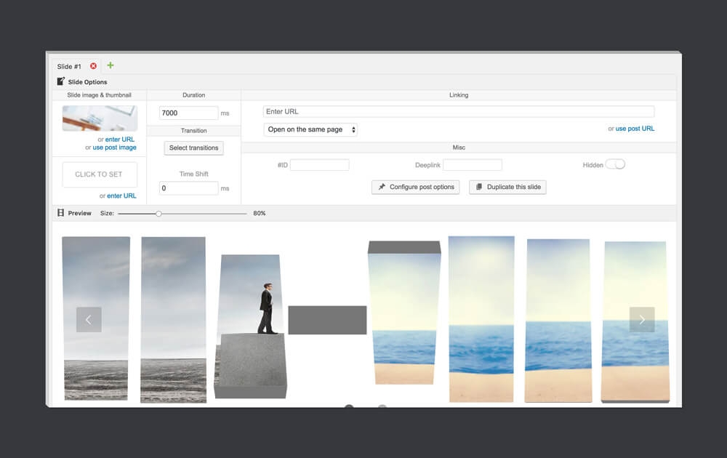Click Configure post options button
Image resolution: width=727 pixels, height=458 pixels.
[x=415, y=187]
